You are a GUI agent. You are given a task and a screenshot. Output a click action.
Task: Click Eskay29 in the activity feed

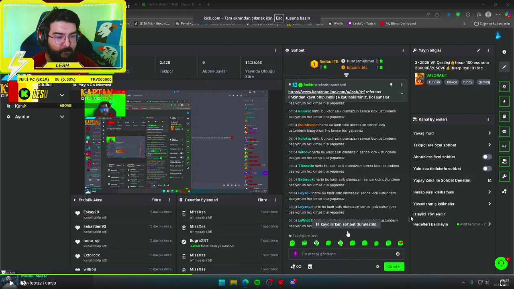pos(91,212)
